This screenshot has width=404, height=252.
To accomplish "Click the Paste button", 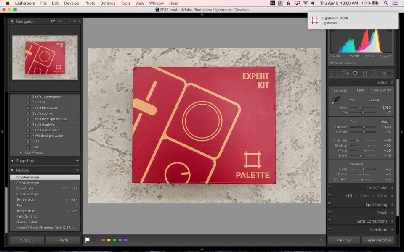I will 63,240.
